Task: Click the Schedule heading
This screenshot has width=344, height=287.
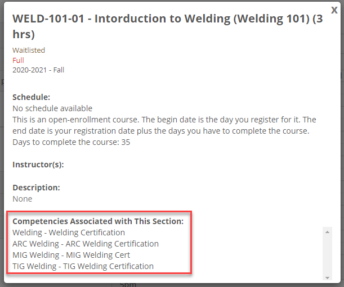Action: point(32,97)
